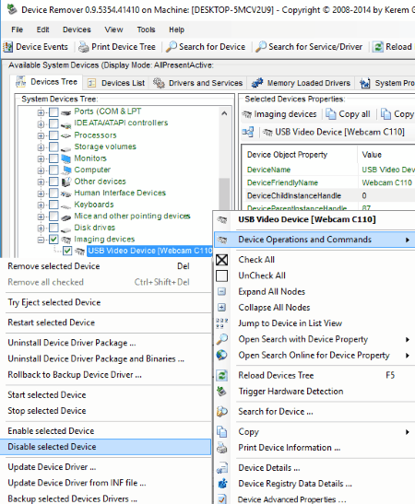Uncheck the USB Video Device checkbox

[x=67, y=251]
